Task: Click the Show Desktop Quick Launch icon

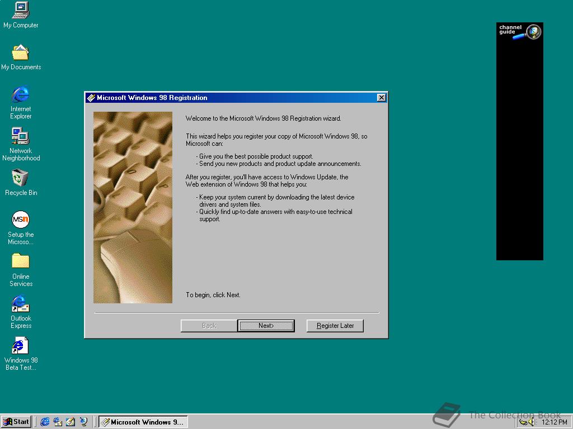Action: [x=71, y=422]
